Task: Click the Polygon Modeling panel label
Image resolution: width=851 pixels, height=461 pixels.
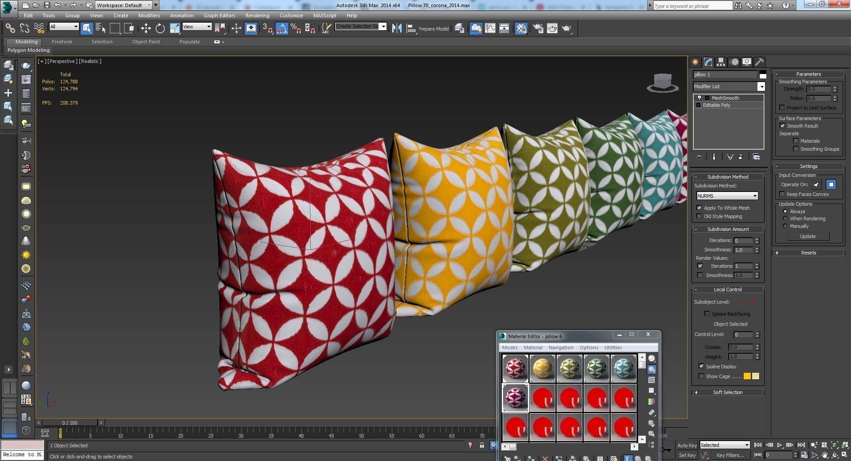Action: coord(28,50)
